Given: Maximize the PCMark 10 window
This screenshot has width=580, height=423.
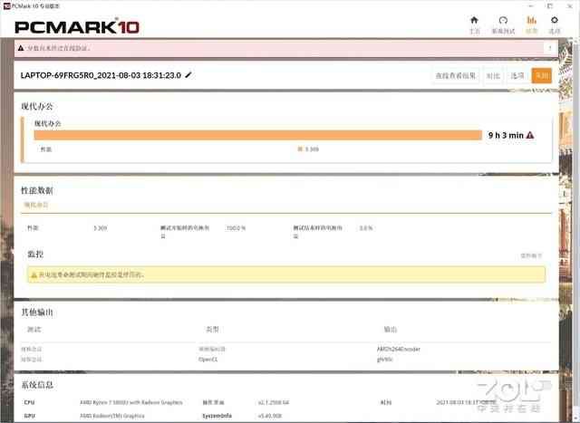Looking at the screenshot, I should [x=550, y=6].
